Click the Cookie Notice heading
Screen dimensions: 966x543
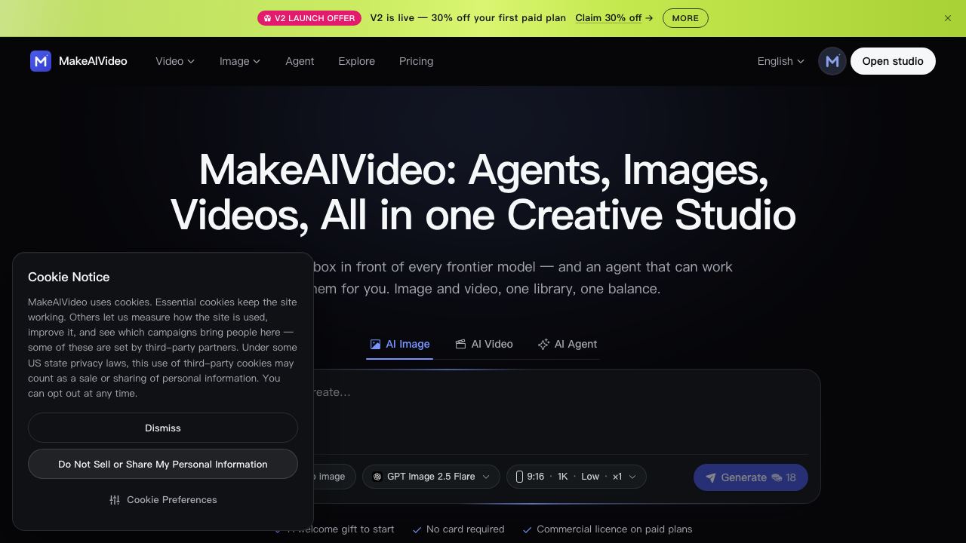pyautogui.click(x=69, y=277)
